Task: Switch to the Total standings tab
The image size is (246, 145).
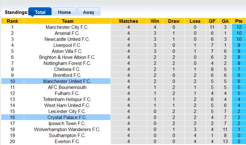Action: click(x=40, y=12)
